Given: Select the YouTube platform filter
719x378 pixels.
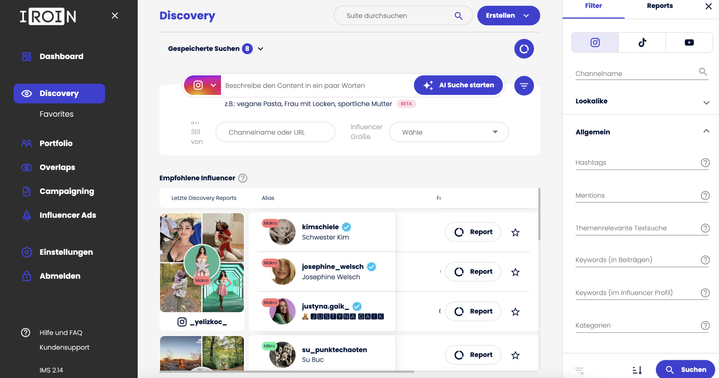Looking at the screenshot, I should pyautogui.click(x=689, y=42).
